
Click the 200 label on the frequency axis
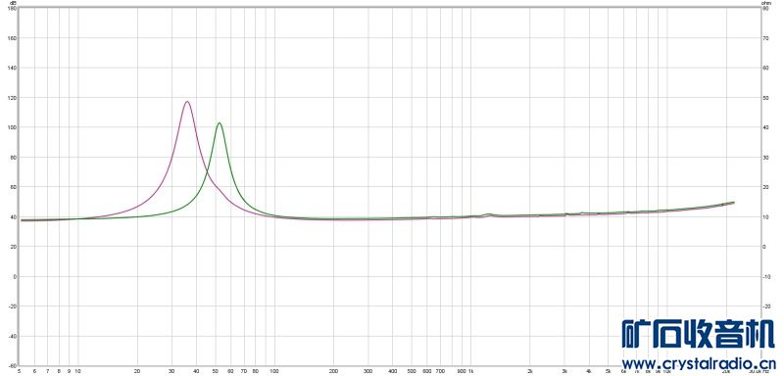333,371
